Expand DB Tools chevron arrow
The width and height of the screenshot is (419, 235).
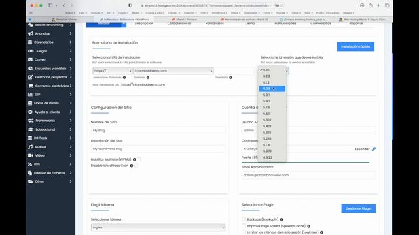coord(71,138)
